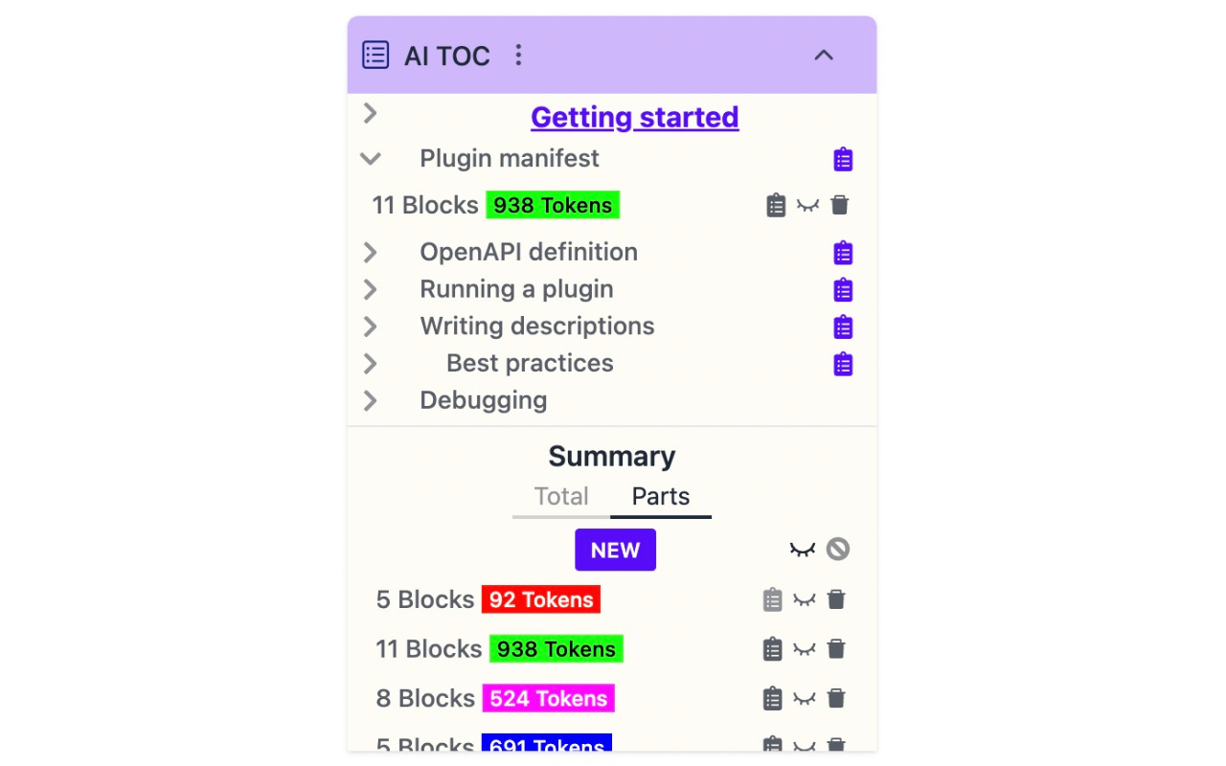
Task: Delete the 524 Tokens summary part
Action: 836,699
